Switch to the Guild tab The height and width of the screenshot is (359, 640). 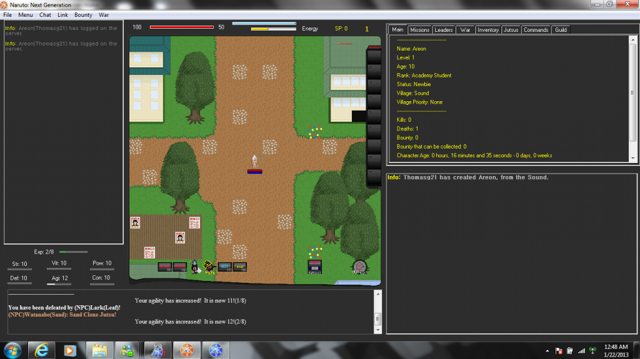click(561, 30)
